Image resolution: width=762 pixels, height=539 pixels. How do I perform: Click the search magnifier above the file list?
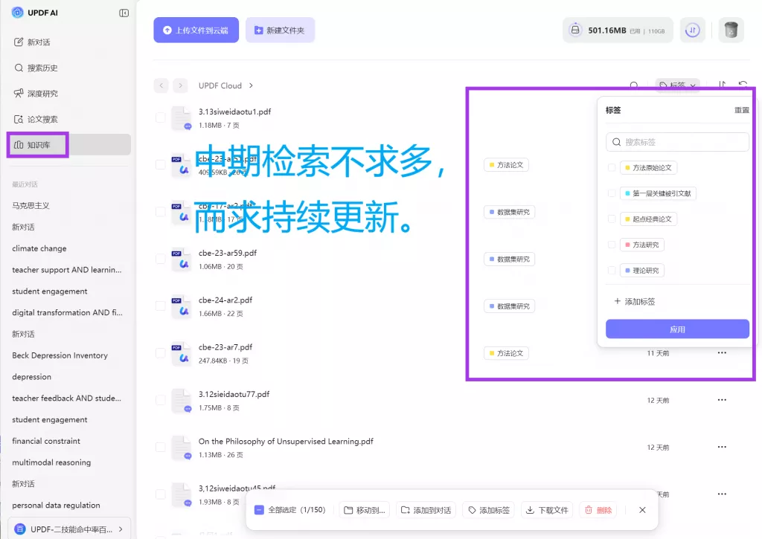tap(633, 85)
